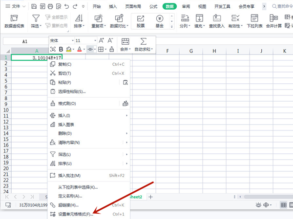Click the 自动求和 autosum sigma icon
The height and width of the screenshot is (219, 293).
point(143,41)
